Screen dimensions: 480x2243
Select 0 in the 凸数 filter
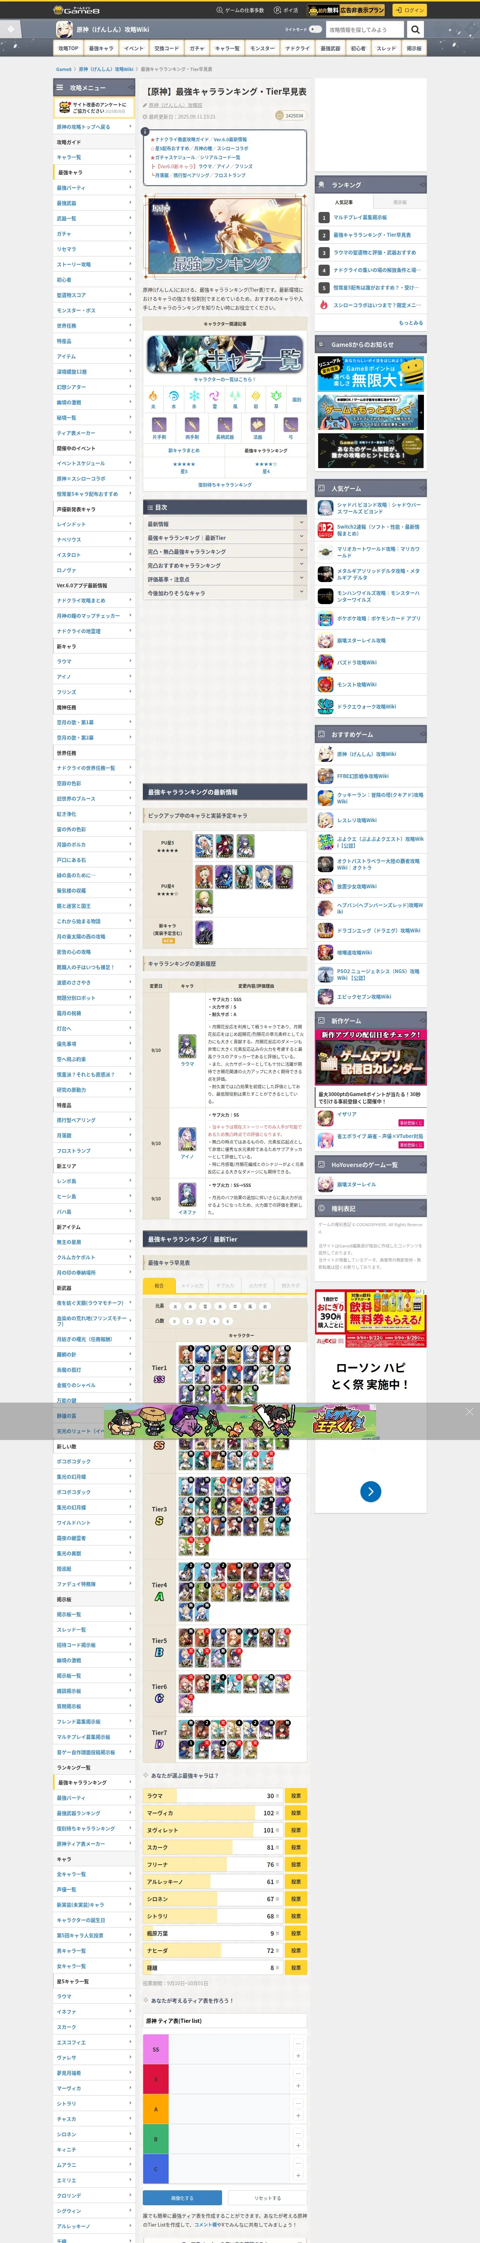174,1321
